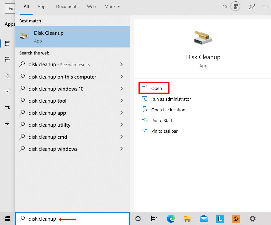Viewport: 271px width, 225px height.
Task: Open search options via the ellipsis icon
Action: click(266, 6)
